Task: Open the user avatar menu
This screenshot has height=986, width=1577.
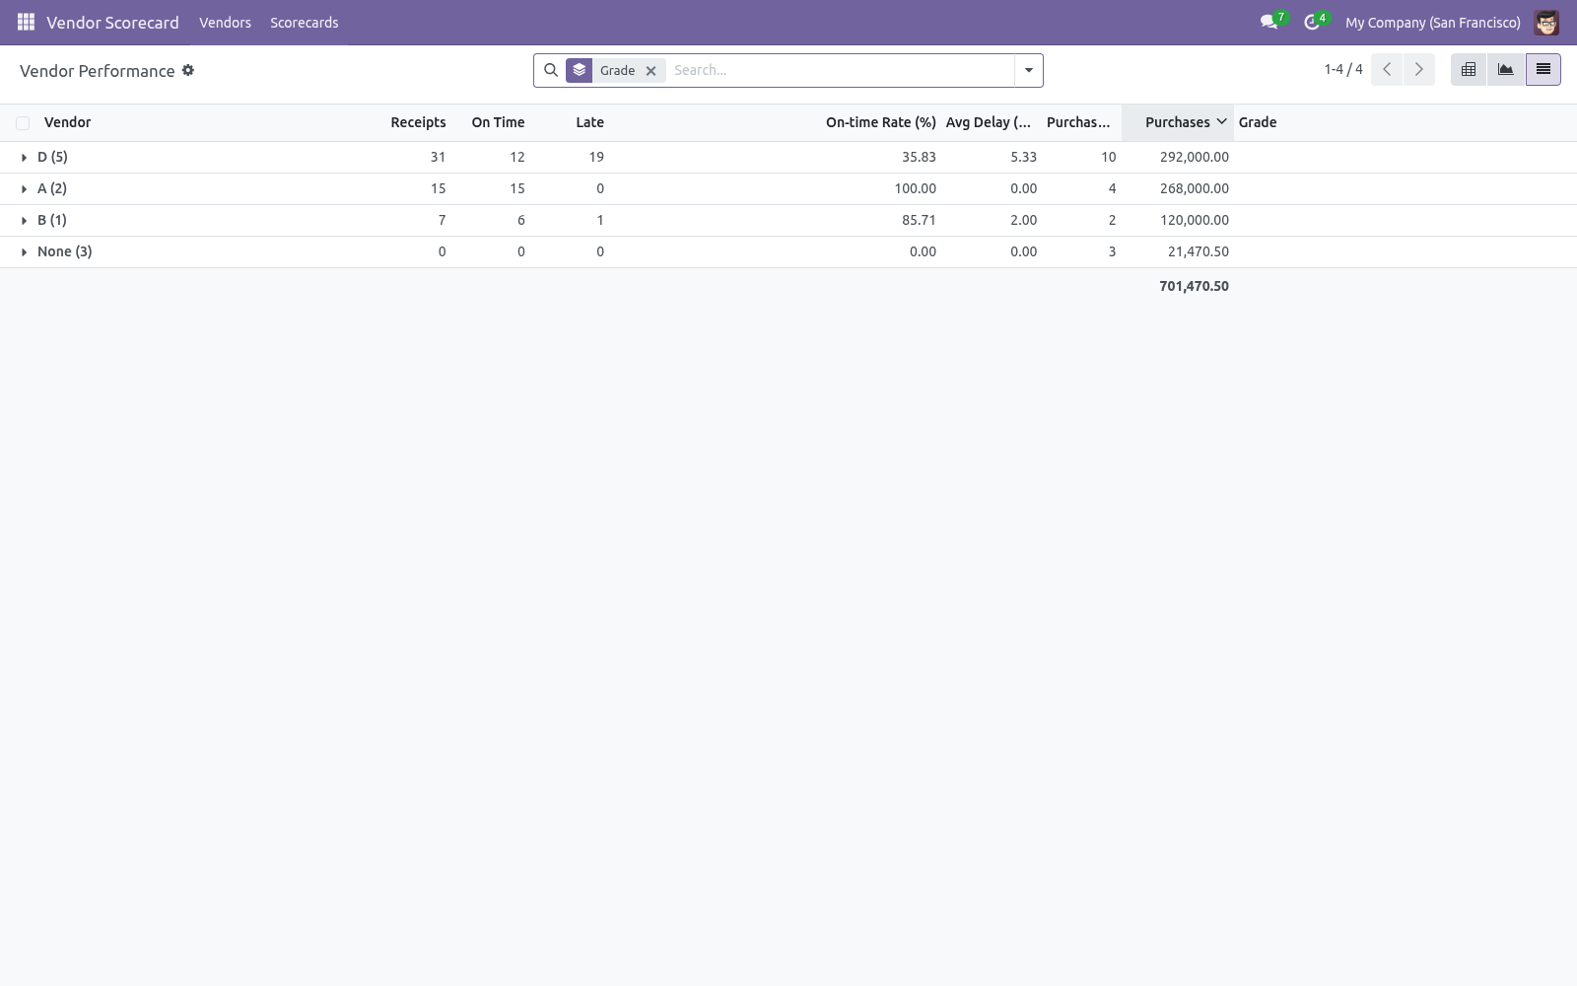Action: click(x=1546, y=22)
